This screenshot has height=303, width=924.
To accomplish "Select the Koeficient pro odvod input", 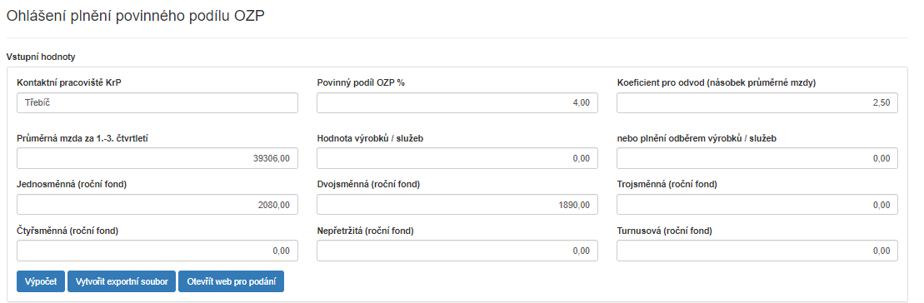I will click(757, 103).
